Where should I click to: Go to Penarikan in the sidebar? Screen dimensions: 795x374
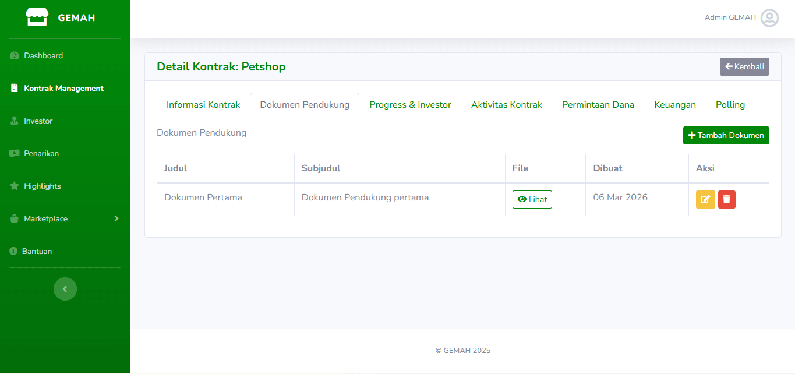(41, 154)
